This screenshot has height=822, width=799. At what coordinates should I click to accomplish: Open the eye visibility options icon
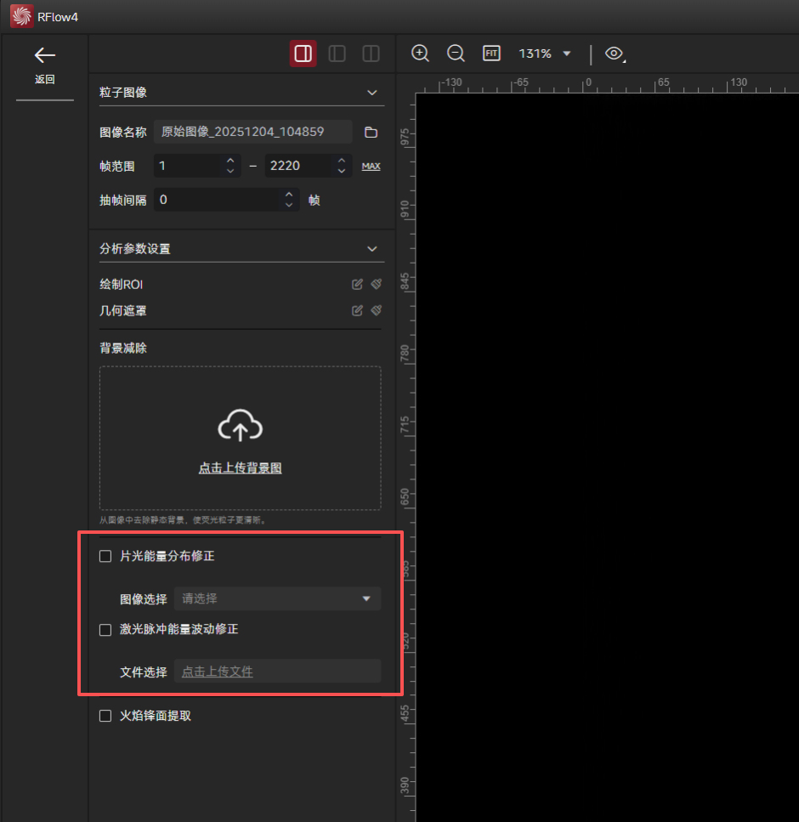[x=615, y=53]
